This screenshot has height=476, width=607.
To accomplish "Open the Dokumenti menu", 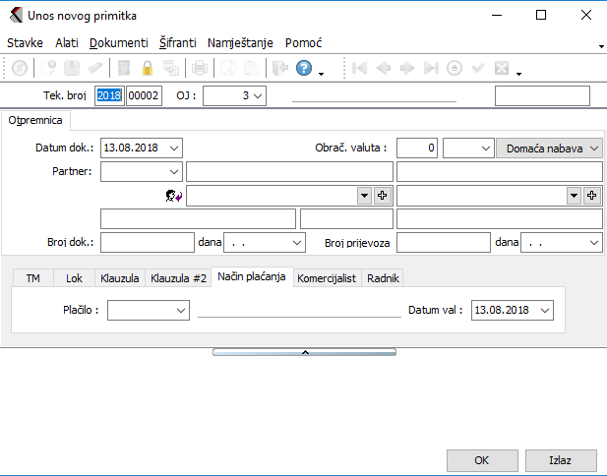I will (x=118, y=43).
